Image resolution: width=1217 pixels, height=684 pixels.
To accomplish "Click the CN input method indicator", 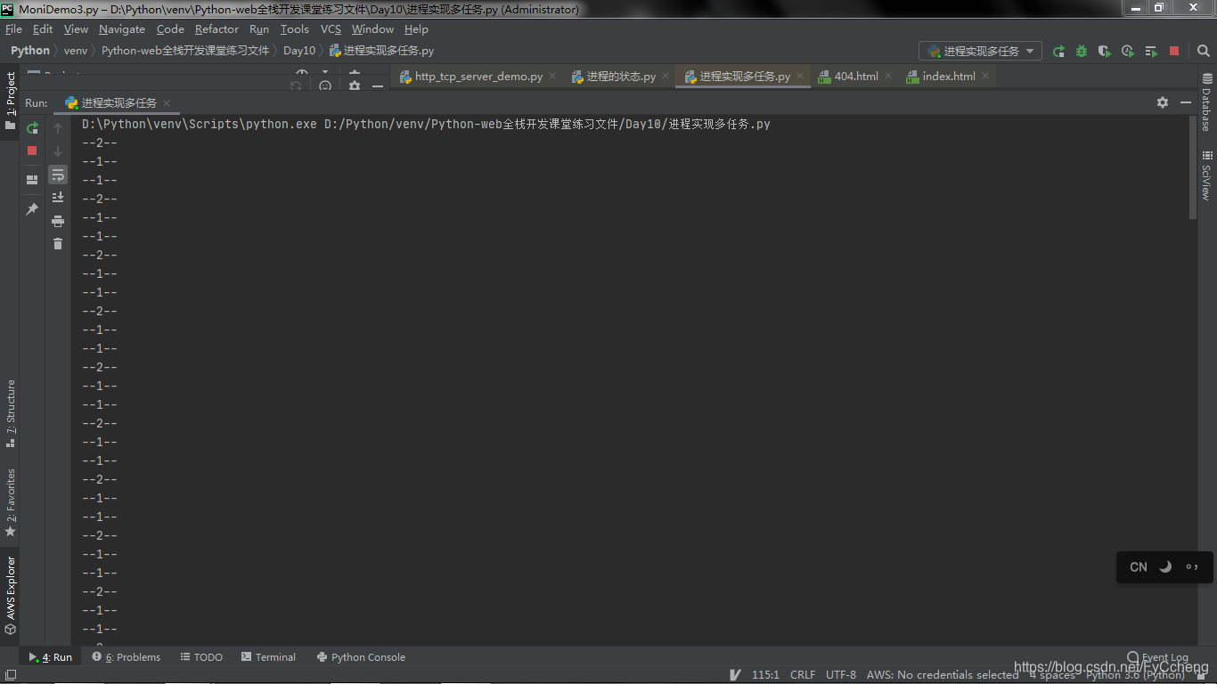I will coord(1139,567).
